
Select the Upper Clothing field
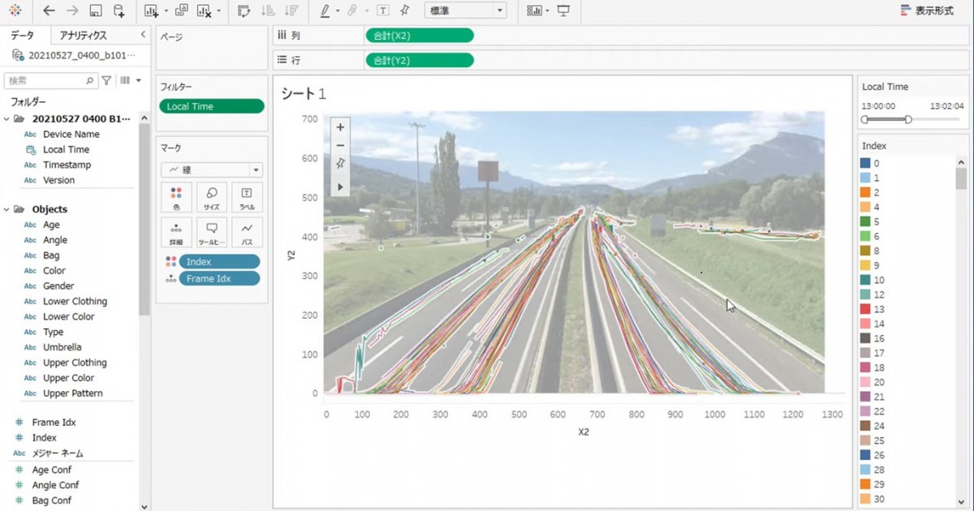[x=75, y=363]
